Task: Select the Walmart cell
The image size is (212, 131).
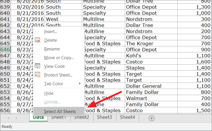Action: tap(151, 98)
